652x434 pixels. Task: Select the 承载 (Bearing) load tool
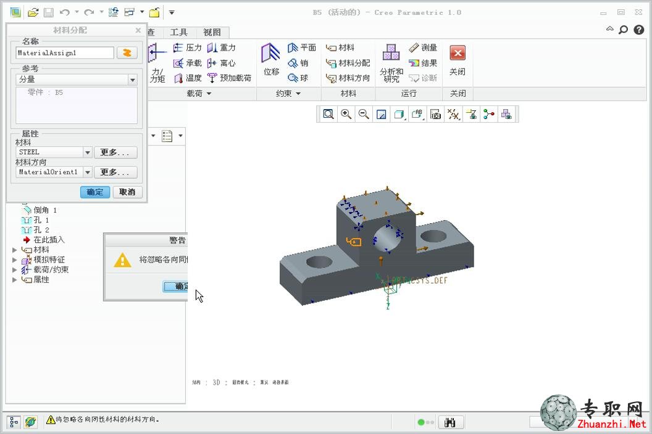click(x=188, y=63)
